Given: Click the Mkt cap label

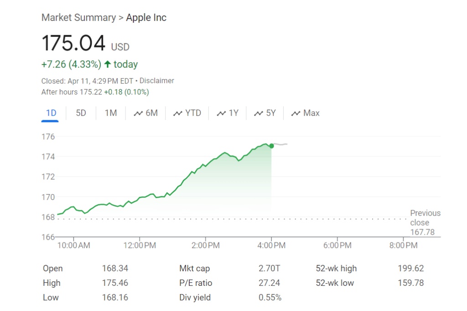Looking at the screenshot, I should [194, 269].
